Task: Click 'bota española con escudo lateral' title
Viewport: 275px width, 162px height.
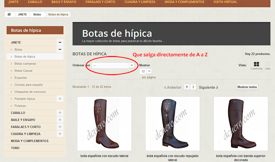Action: point(104,156)
